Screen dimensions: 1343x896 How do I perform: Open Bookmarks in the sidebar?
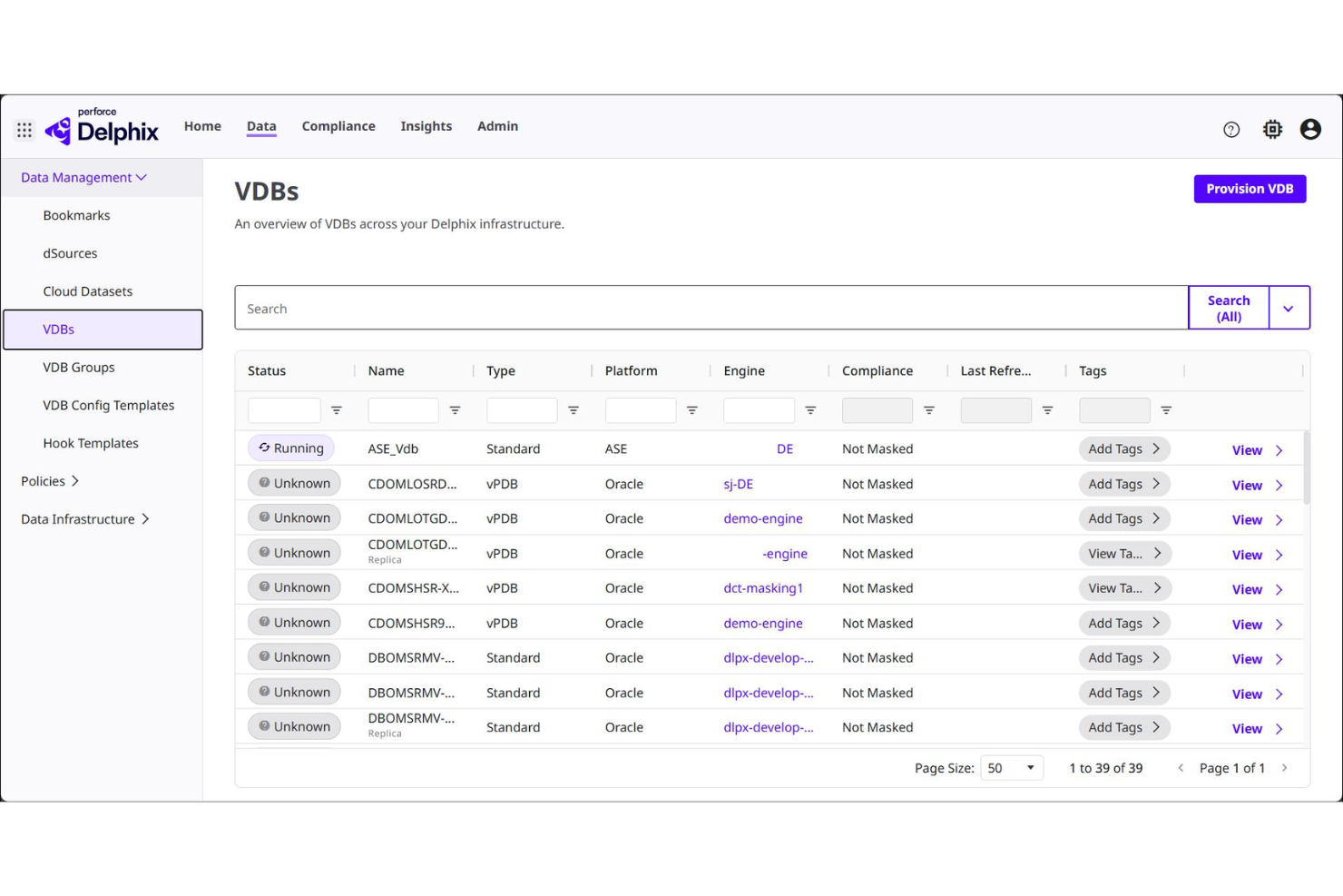tap(76, 215)
